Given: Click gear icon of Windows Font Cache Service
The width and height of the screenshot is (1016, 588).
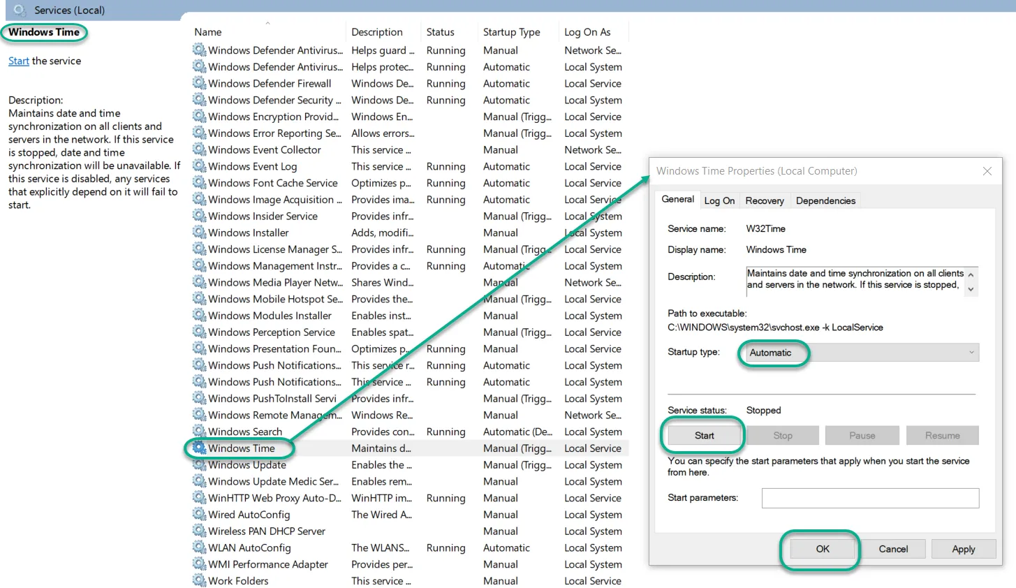Looking at the screenshot, I should (x=200, y=182).
